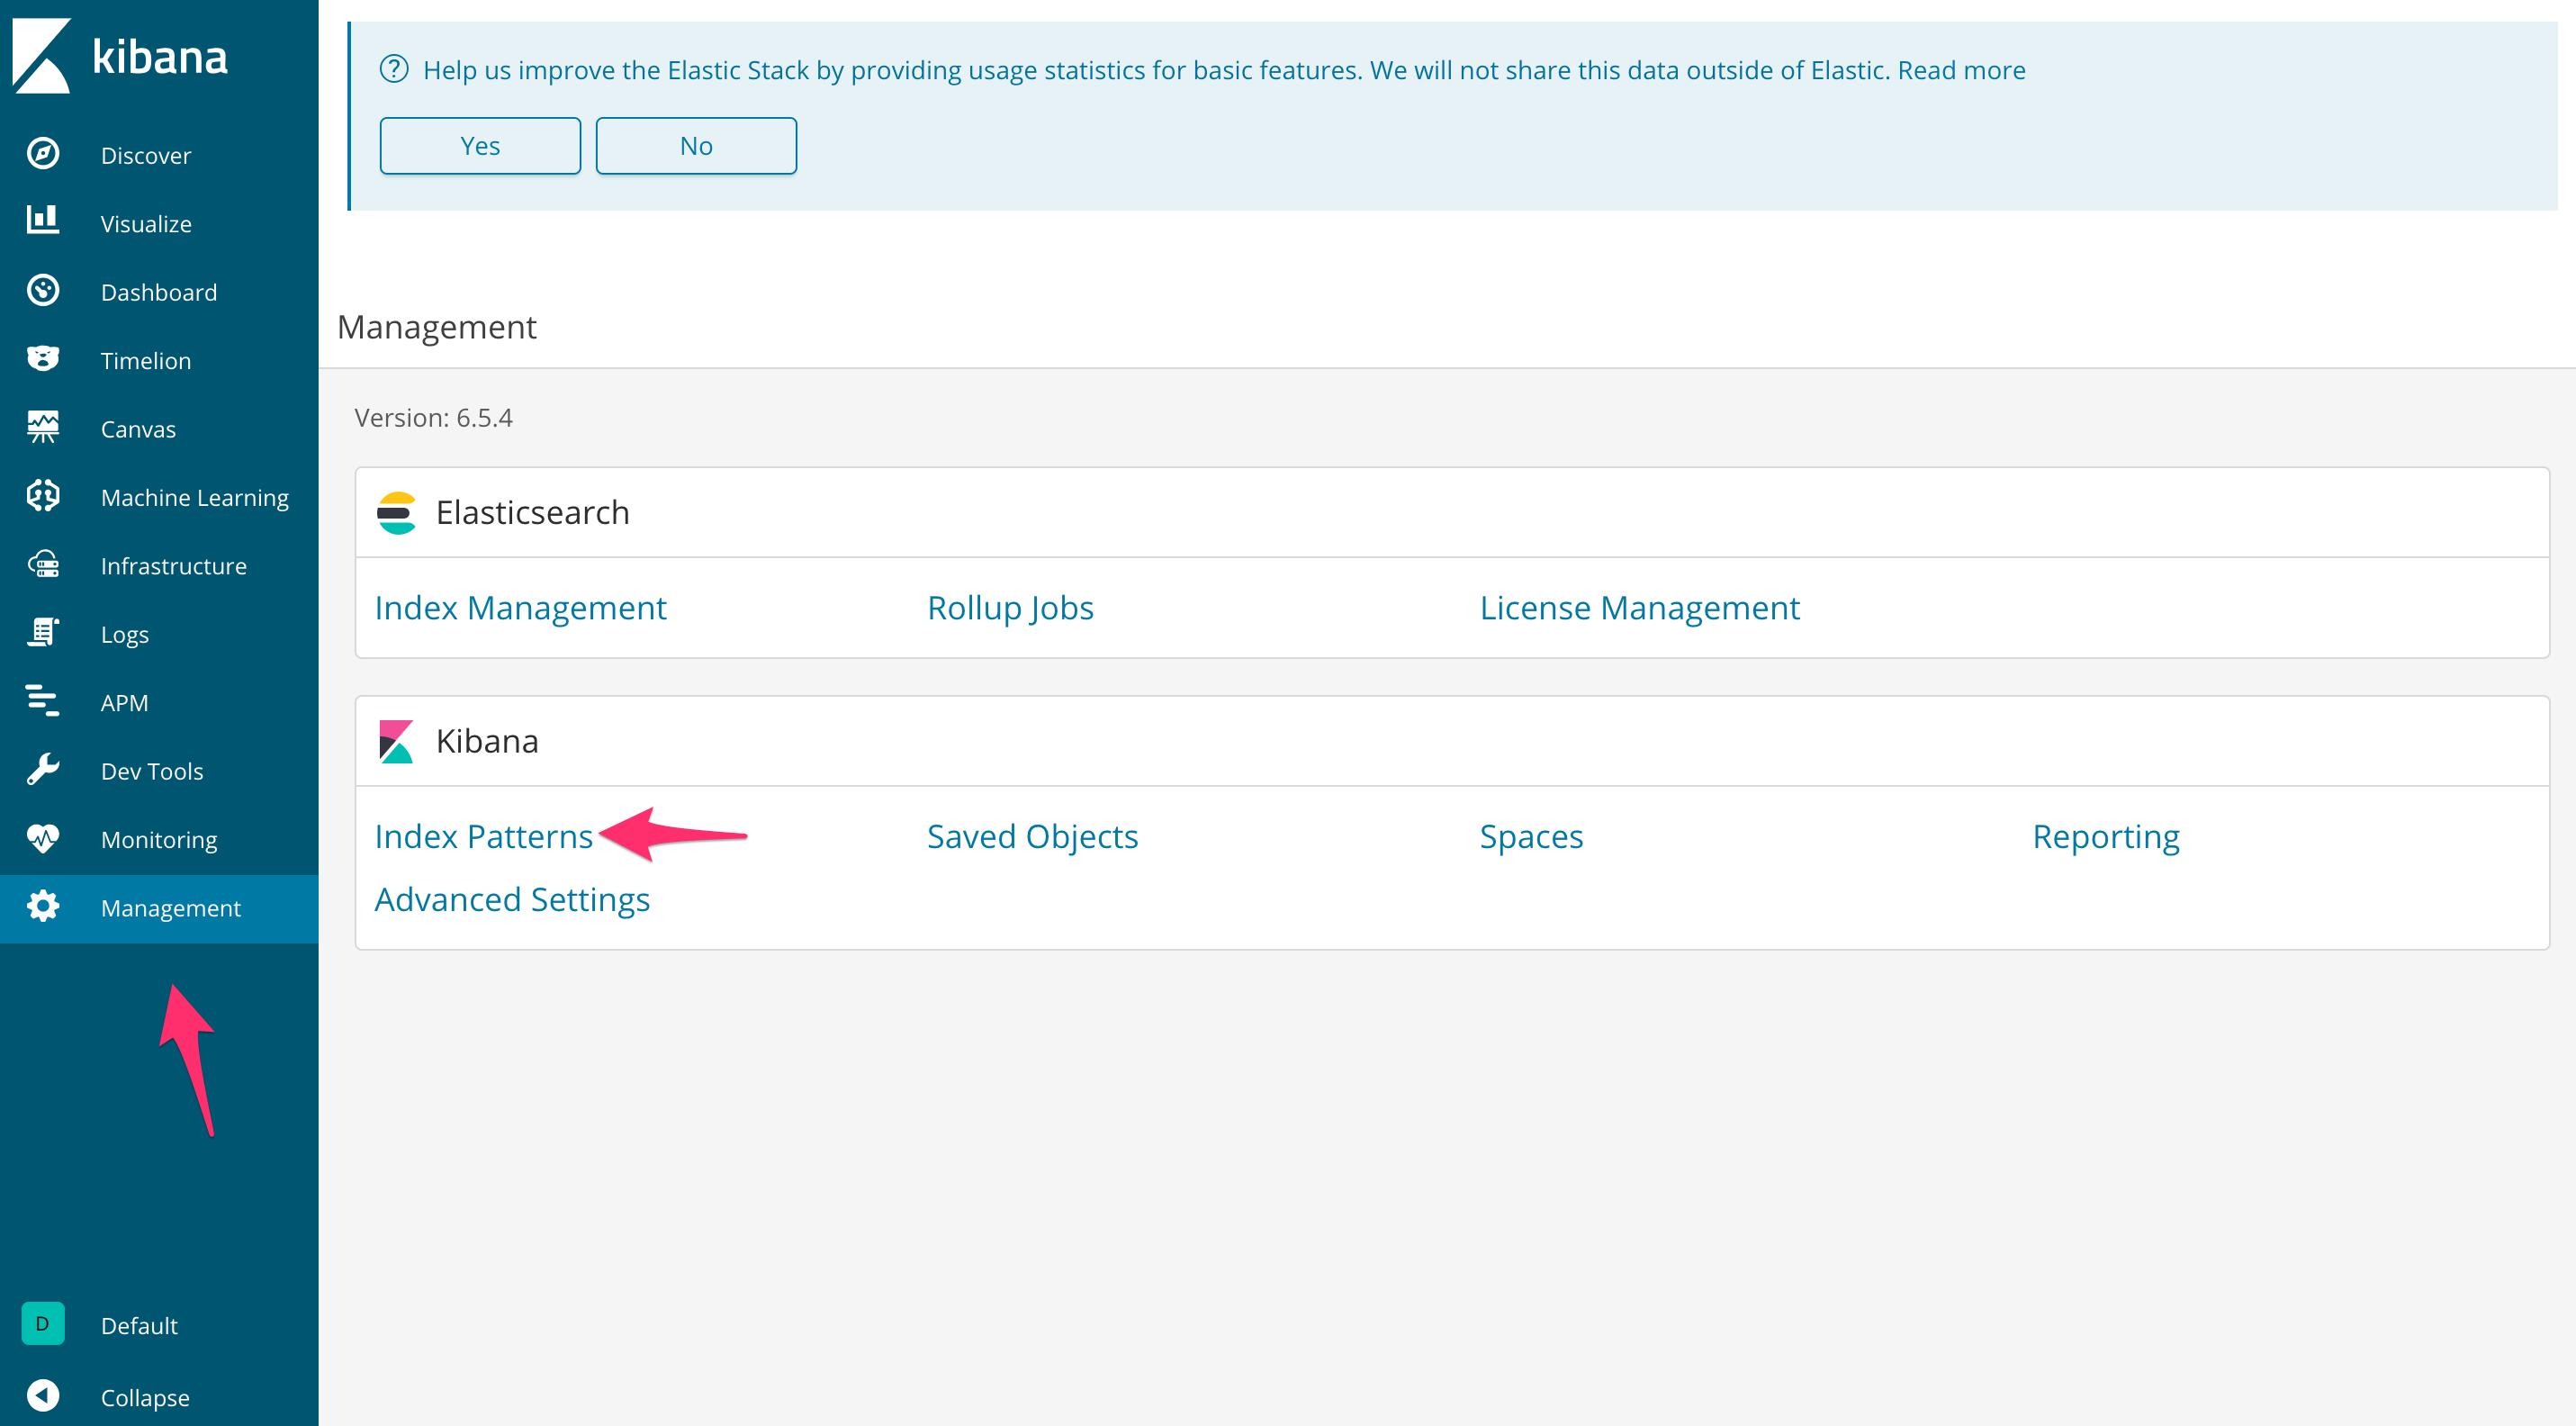Select the Logs menu item

(x=125, y=635)
